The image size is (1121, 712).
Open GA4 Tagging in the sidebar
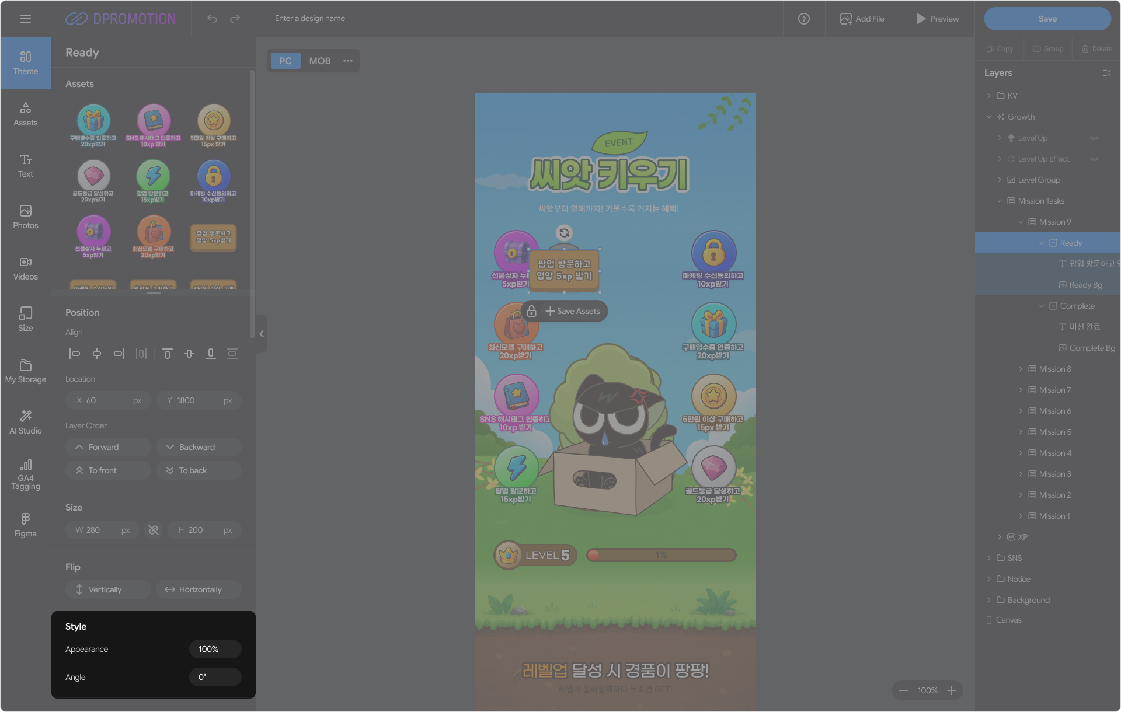(x=26, y=474)
